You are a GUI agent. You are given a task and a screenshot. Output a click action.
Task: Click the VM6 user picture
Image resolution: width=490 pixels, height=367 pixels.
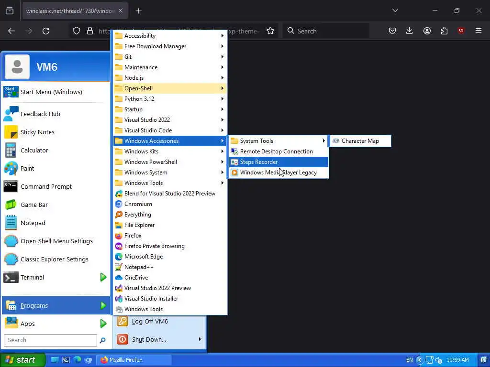17,67
